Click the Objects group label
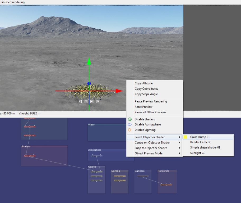 [92, 167]
